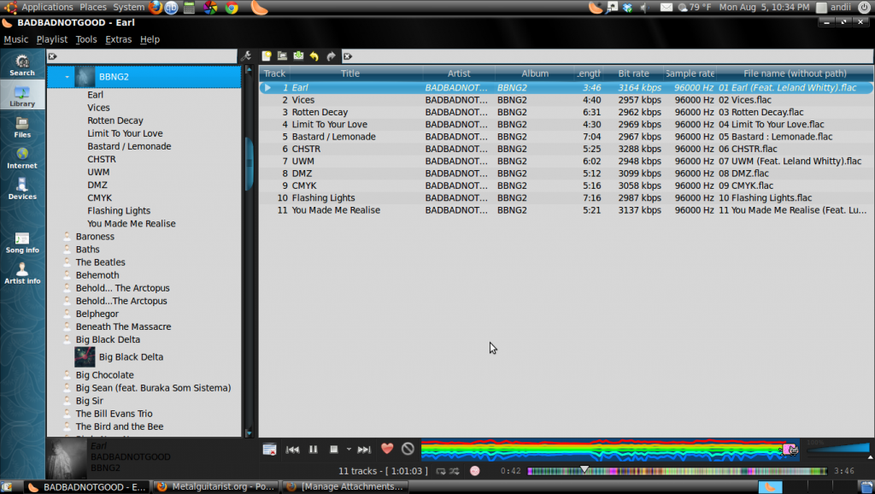Clear the playlist filter icon
This screenshot has height=494, width=875.
348,56
